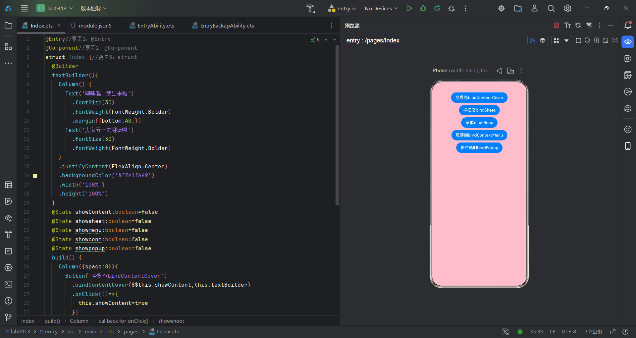Viewport: 636px width, 338px height.
Task: Open IDE settings gear
Action: click(x=568, y=8)
